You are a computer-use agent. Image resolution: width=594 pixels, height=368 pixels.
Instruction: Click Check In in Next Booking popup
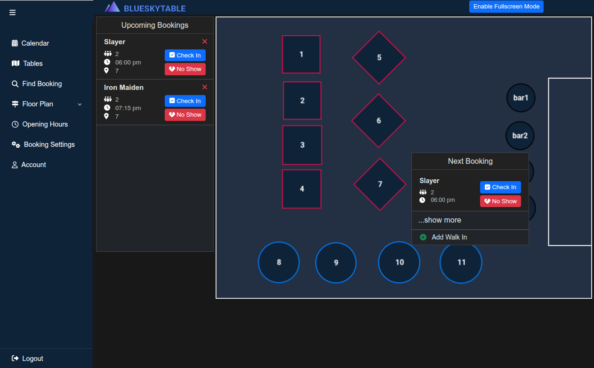click(x=500, y=187)
